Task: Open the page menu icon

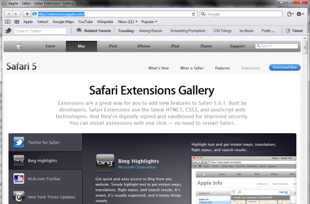Action: [290, 14]
